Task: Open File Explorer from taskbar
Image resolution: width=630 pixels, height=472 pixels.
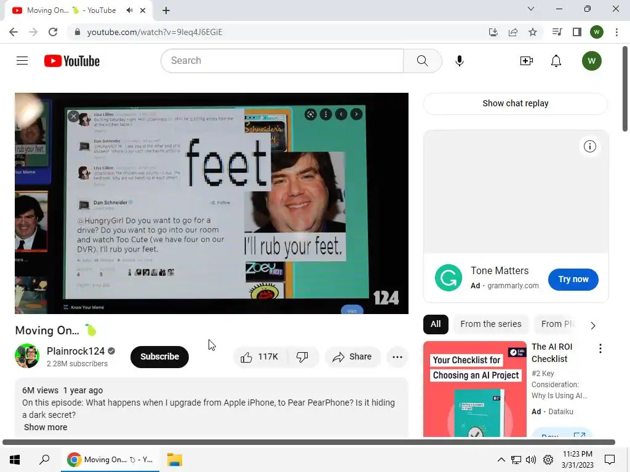Action: pos(174,460)
